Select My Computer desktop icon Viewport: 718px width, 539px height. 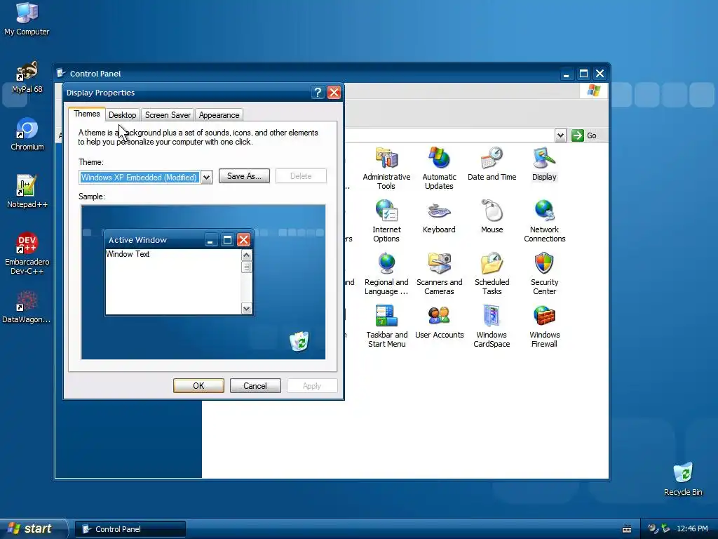[27, 19]
